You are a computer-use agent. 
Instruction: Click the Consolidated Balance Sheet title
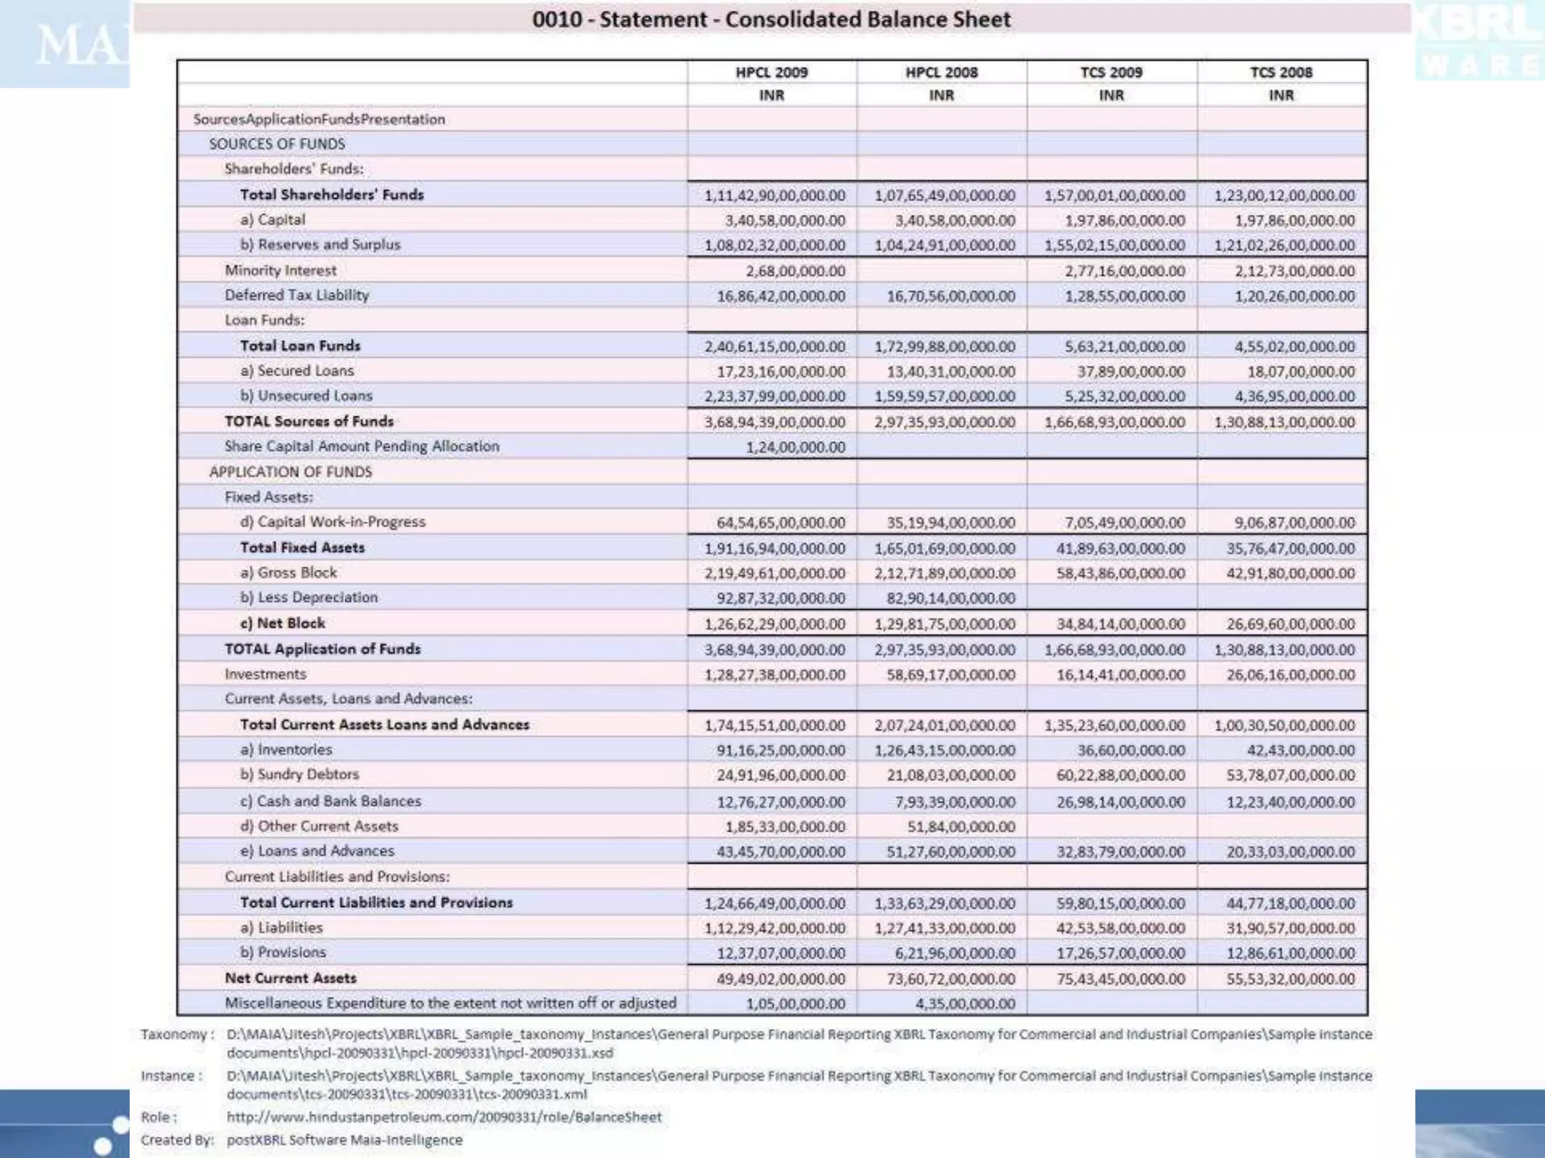tap(771, 19)
